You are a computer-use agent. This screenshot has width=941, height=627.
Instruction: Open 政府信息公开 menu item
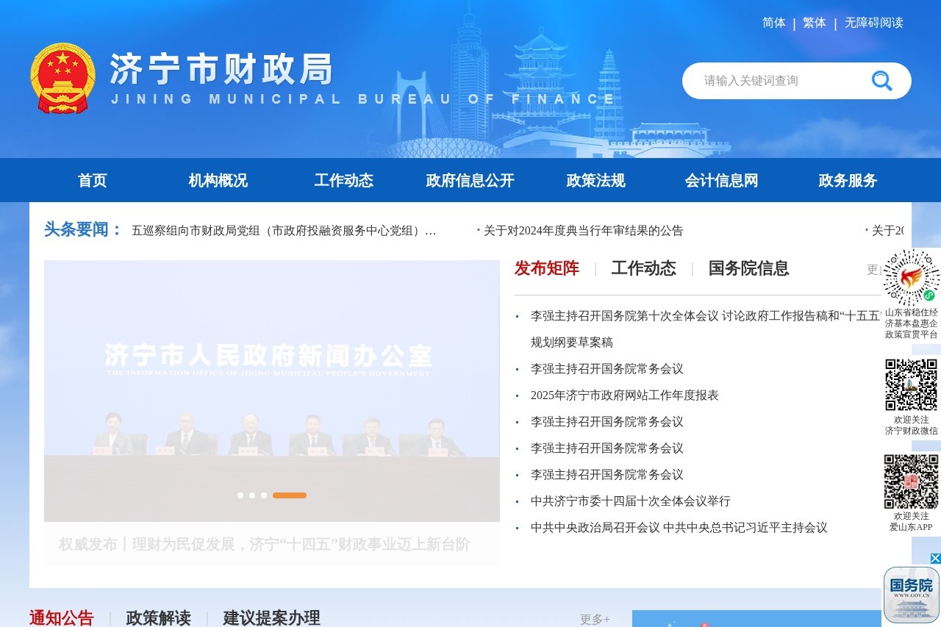470,180
